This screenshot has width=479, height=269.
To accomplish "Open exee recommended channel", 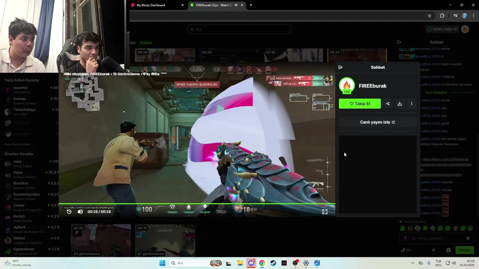I will pos(30,163).
